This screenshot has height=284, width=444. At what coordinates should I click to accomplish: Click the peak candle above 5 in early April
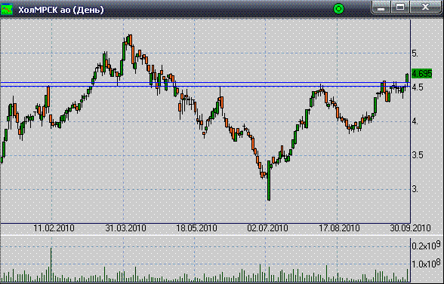pyautogui.click(x=130, y=40)
